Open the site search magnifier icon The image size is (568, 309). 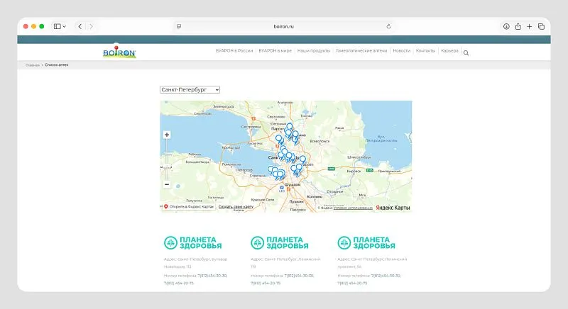(x=466, y=53)
